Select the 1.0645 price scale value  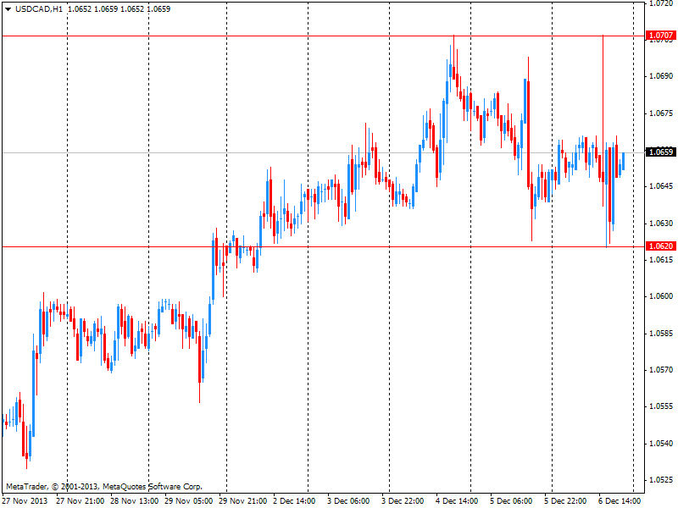(x=661, y=186)
